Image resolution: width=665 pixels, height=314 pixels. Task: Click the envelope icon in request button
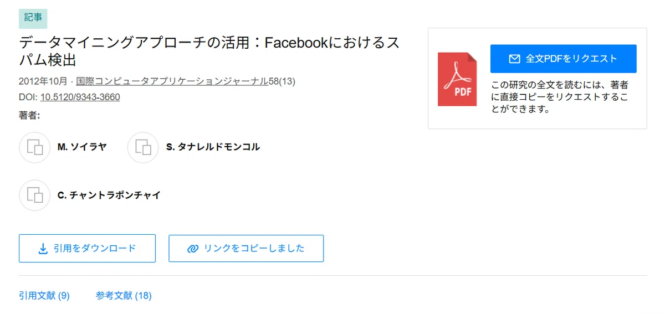pyautogui.click(x=515, y=59)
